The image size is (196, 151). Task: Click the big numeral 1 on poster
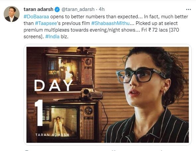(x=39, y=113)
